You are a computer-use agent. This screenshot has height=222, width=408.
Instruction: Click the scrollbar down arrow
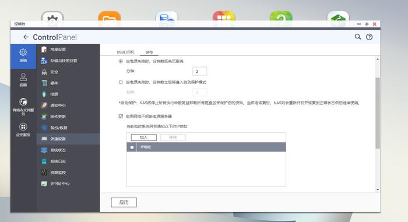[378, 189]
